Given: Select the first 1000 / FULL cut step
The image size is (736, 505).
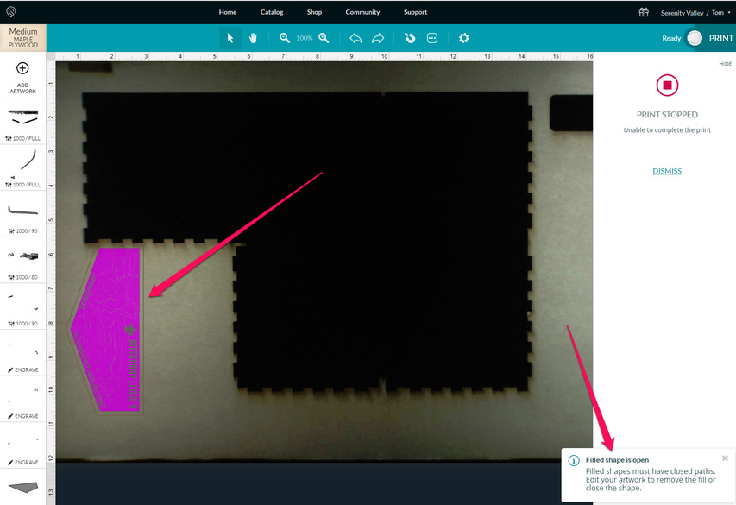Looking at the screenshot, I should coord(23,121).
